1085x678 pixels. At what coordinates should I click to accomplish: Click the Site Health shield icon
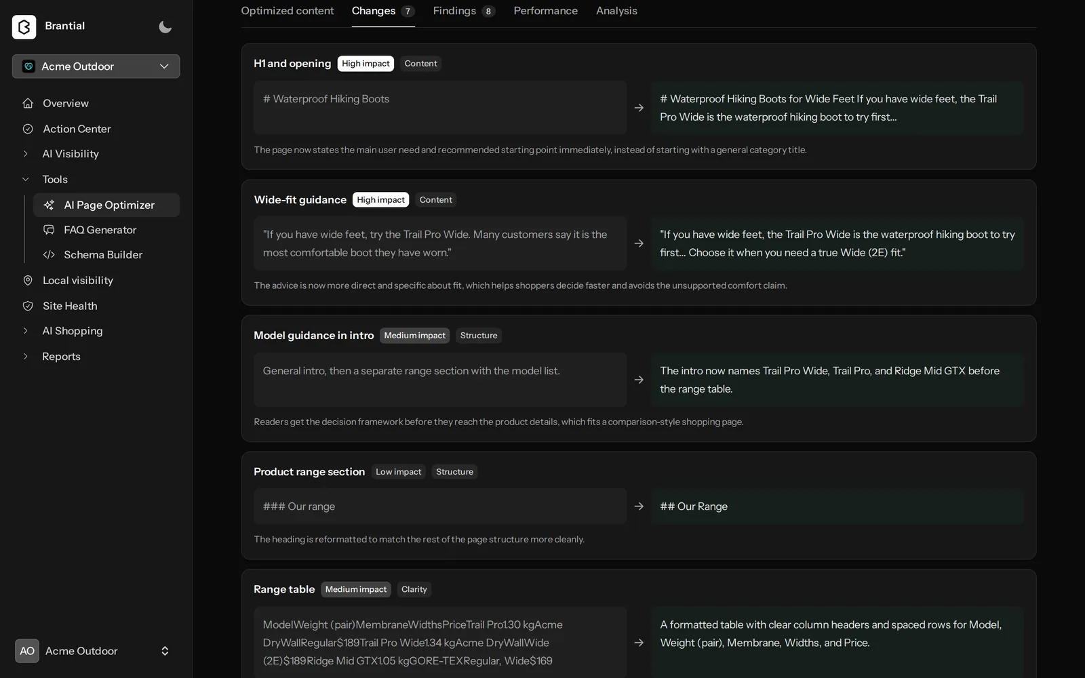(x=28, y=306)
